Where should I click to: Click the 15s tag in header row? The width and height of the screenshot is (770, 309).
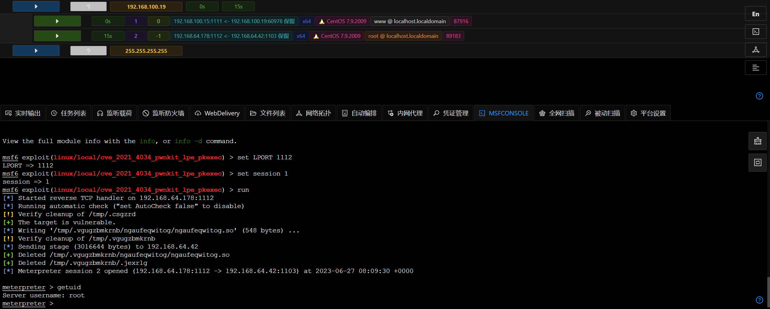[238, 6]
